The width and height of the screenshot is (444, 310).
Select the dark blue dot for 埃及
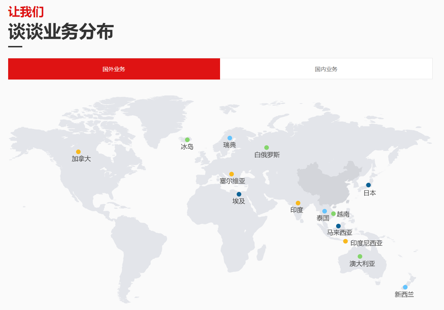(x=239, y=194)
